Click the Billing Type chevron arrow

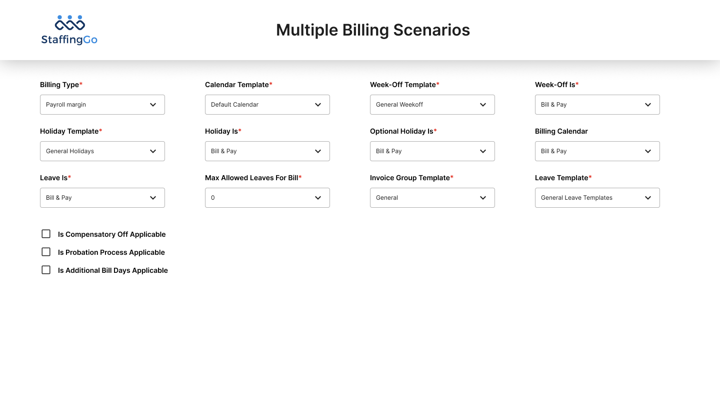coord(153,105)
